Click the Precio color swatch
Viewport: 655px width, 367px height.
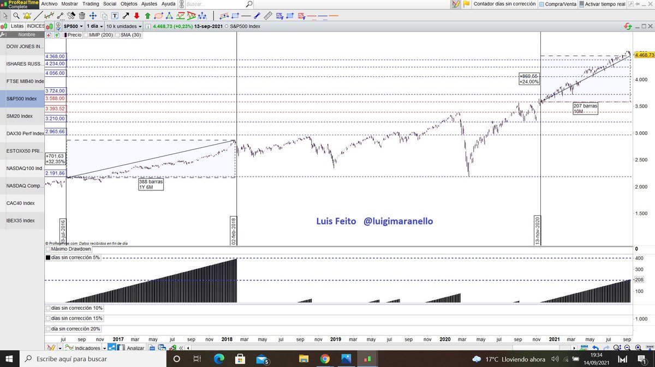click(x=65, y=35)
